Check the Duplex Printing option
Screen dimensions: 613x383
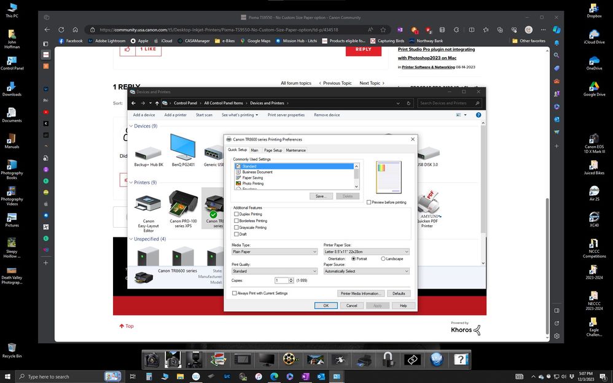click(236, 214)
